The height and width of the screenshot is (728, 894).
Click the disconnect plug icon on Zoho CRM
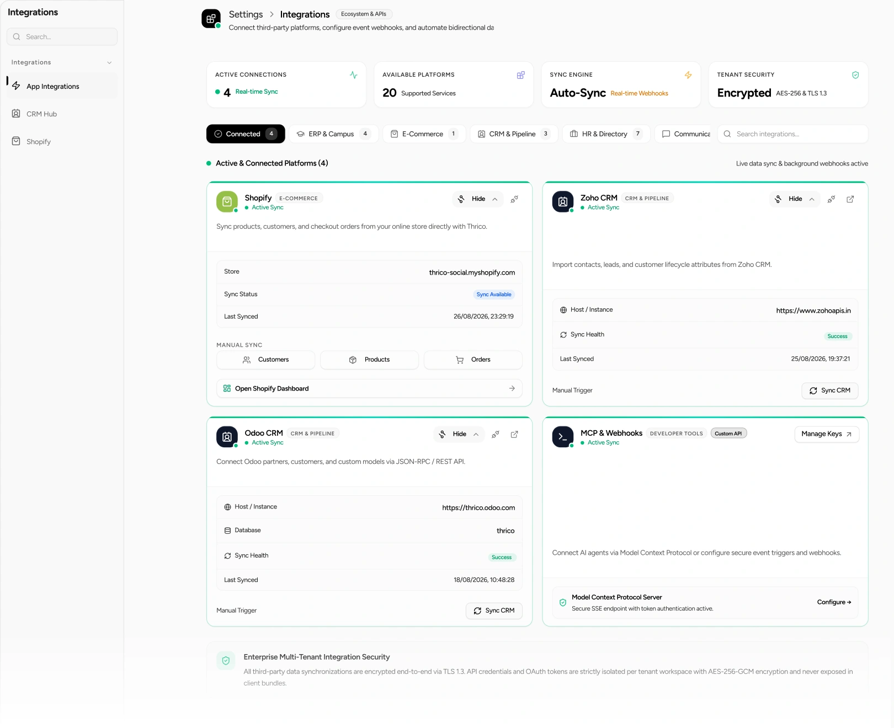[831, 199]
